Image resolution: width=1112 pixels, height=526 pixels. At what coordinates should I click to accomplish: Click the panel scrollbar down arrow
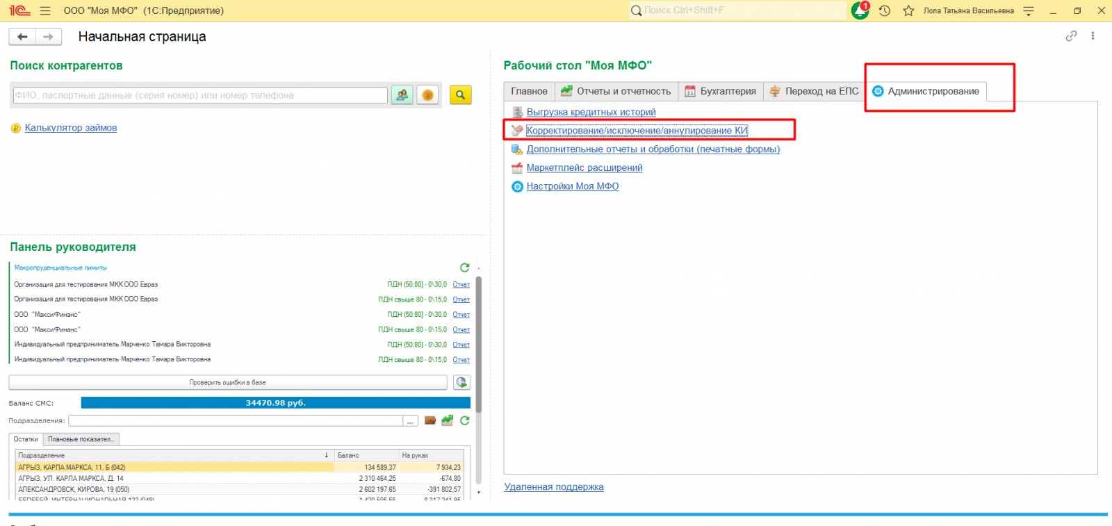tap(478, 492)
